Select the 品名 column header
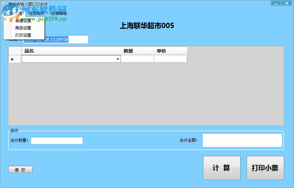Screen dimensions: 294x188 pyautogui.click(x=71, y=51)
